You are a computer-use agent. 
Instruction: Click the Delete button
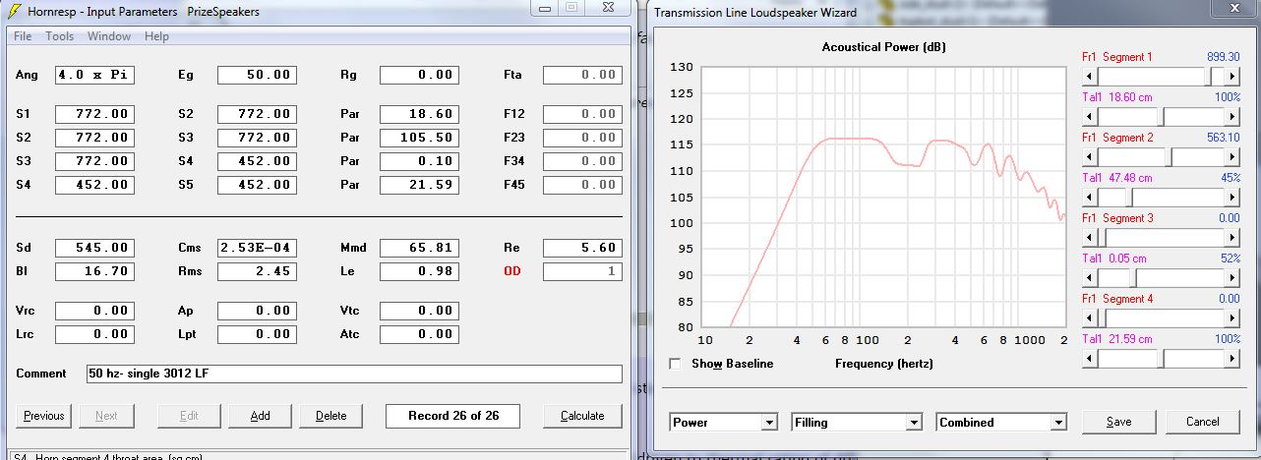(331, 416)
